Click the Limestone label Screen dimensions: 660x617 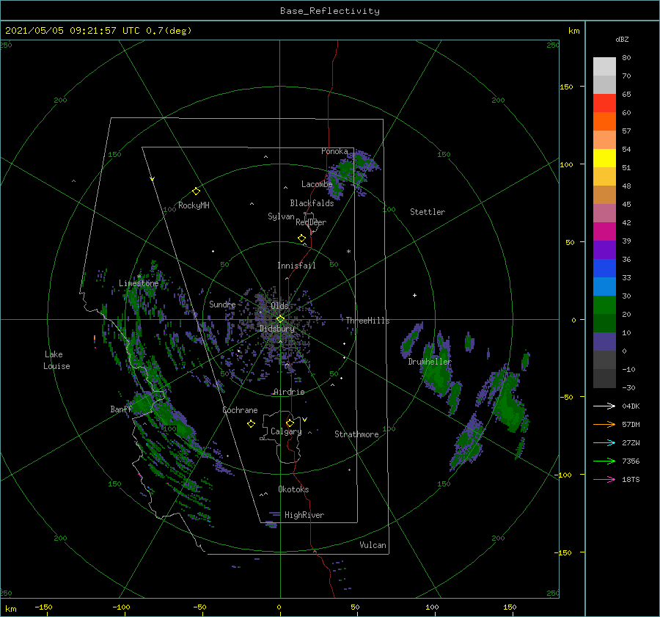139,283
